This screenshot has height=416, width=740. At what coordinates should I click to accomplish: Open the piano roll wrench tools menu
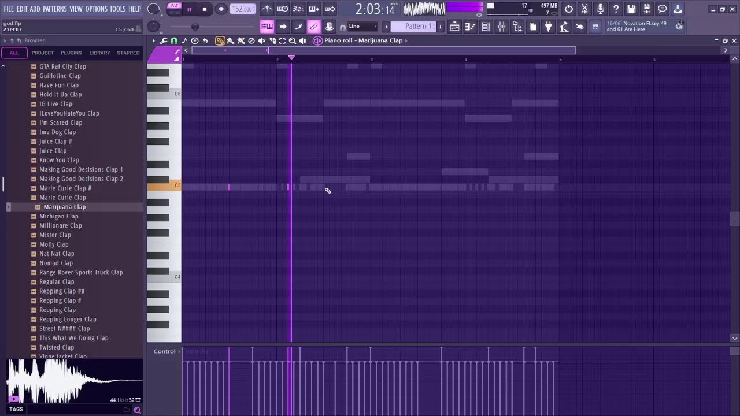click(x=164, y=40)
